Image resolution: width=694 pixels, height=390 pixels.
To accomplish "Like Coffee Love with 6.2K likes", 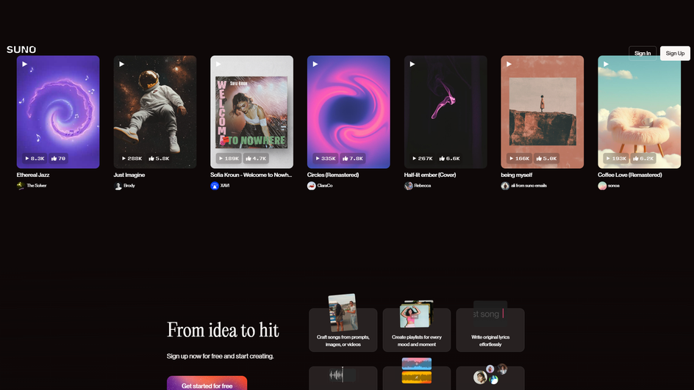I will [x=643, y=159].
